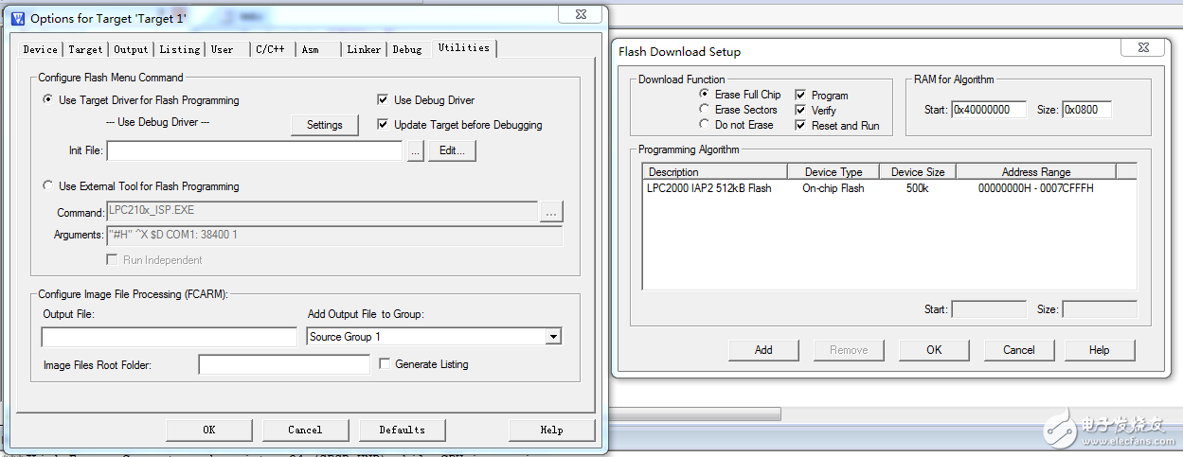The width and height of the screenshot is (1183, 457).
Task: Enable the Generate Listing checkbox
Action: [385, 364]
